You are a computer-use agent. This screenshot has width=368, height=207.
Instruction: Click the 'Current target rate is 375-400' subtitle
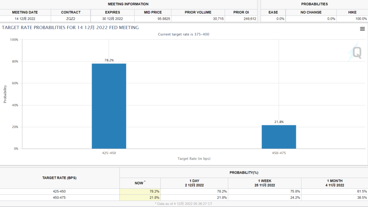point(184,34)
